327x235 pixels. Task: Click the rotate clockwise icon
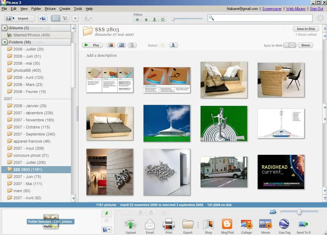coord(151,212)
